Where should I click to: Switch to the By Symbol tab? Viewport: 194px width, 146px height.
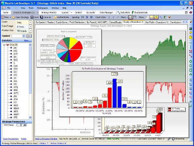pos(40,22)
